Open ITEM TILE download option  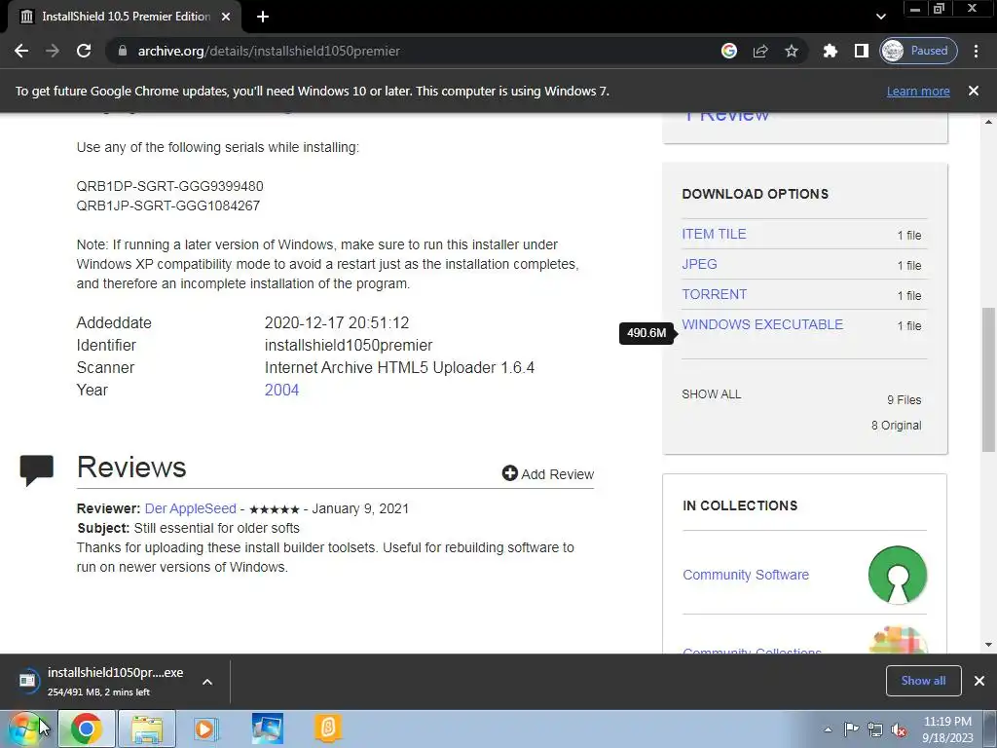pyautogui.click(x=714, y=234)
